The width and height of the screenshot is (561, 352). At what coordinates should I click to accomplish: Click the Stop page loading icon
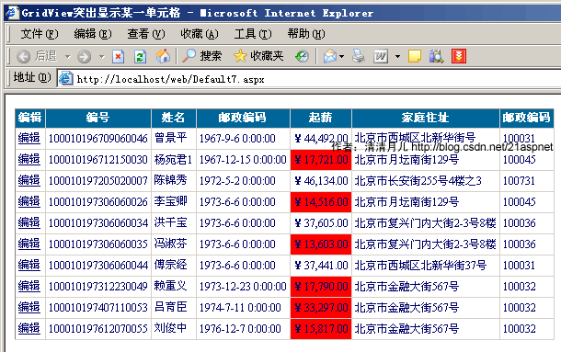[x=118, y=56]
